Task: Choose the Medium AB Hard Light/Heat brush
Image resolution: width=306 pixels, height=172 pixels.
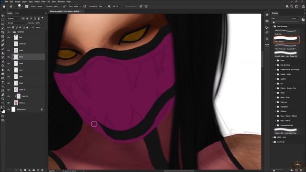Action: click(x=286, y=131)
